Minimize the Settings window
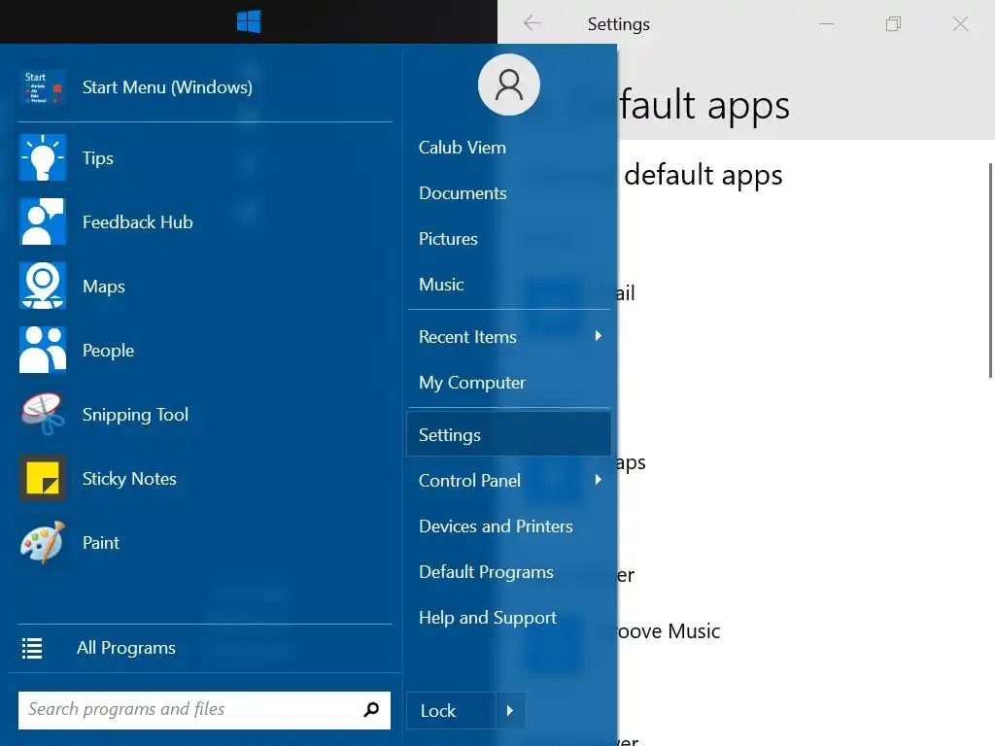This screenshot has height=746, width=995. 826,23
